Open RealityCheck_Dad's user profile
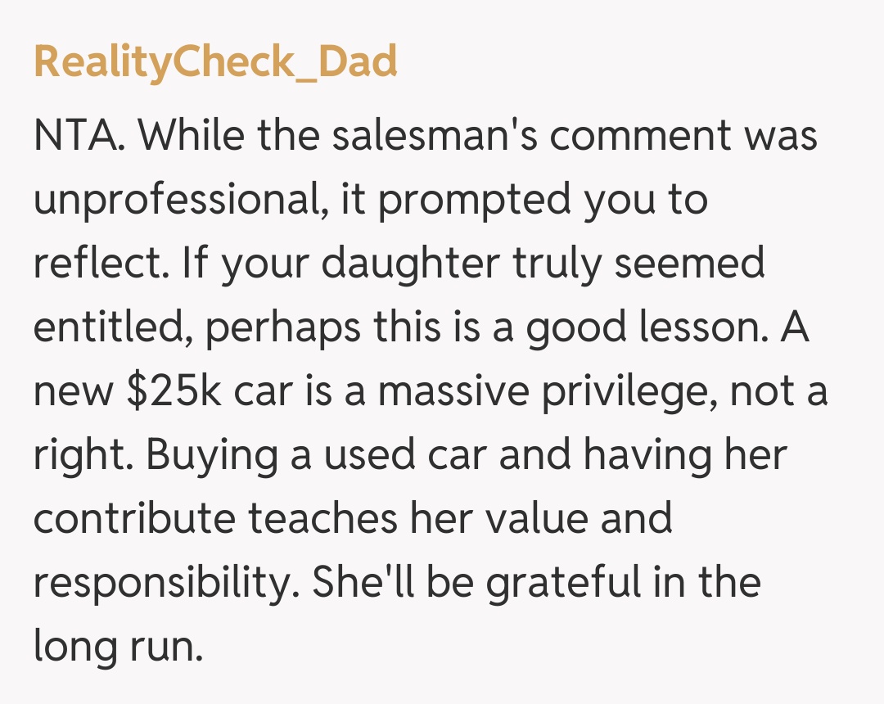This screenshot has height=704, width=884. 215,61
